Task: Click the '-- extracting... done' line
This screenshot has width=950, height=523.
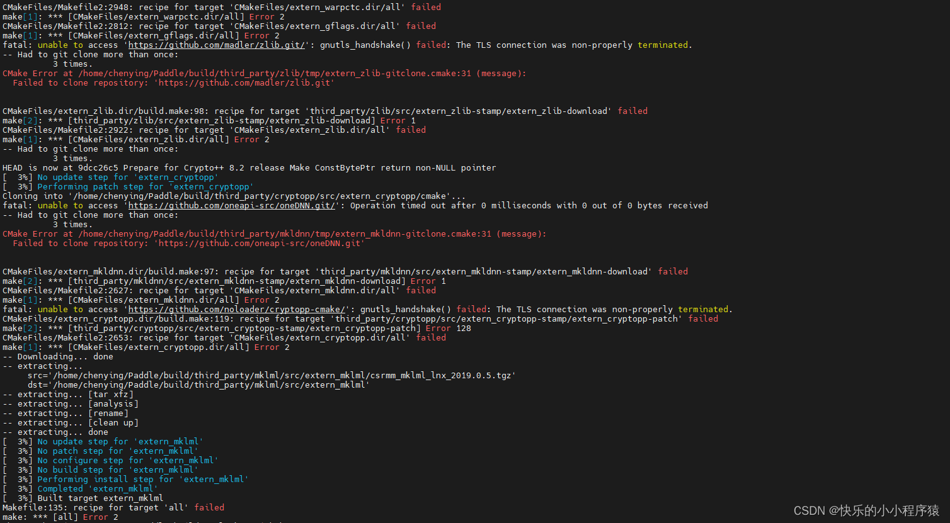Action: pyautogui.click(x=55, y=432)
